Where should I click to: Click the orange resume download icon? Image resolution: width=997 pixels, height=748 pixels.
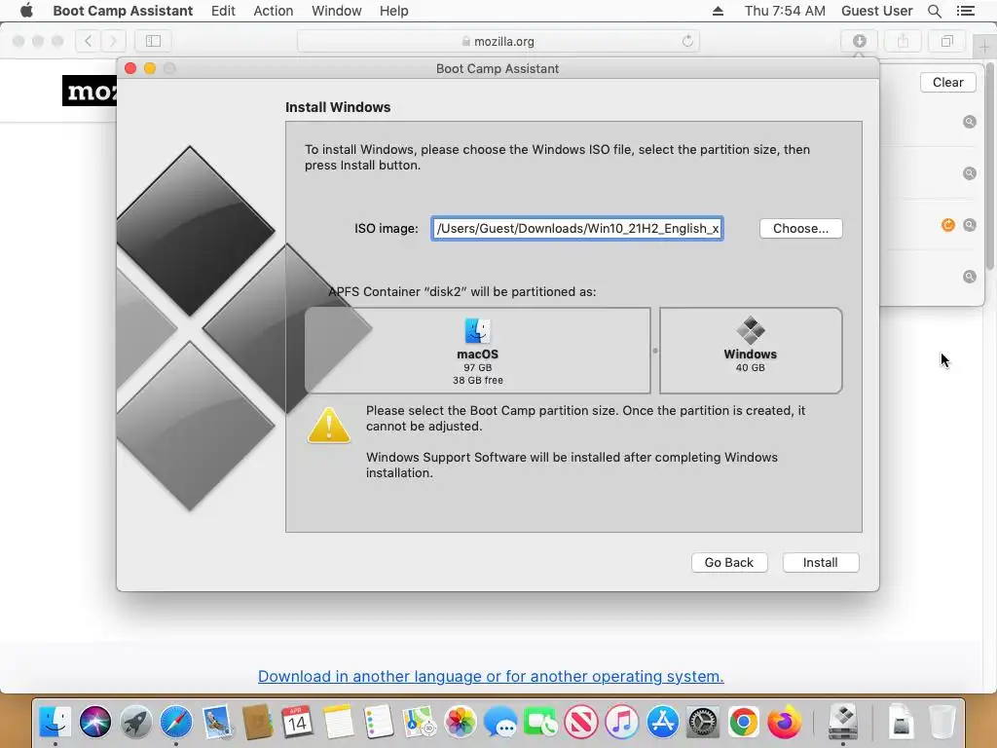click(948, 225)
